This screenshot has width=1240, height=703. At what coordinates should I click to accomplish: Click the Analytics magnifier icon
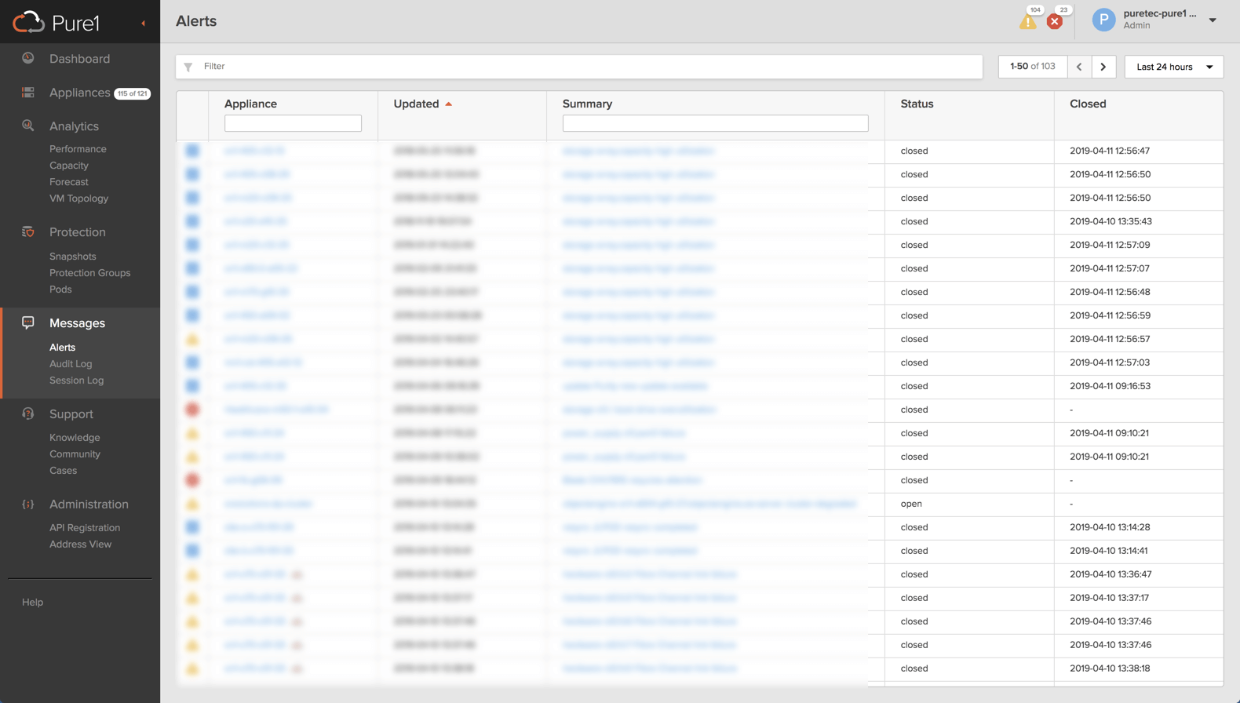28,126
